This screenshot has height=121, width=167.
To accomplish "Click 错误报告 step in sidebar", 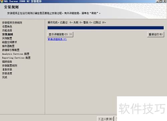I will tap(7, 62).
